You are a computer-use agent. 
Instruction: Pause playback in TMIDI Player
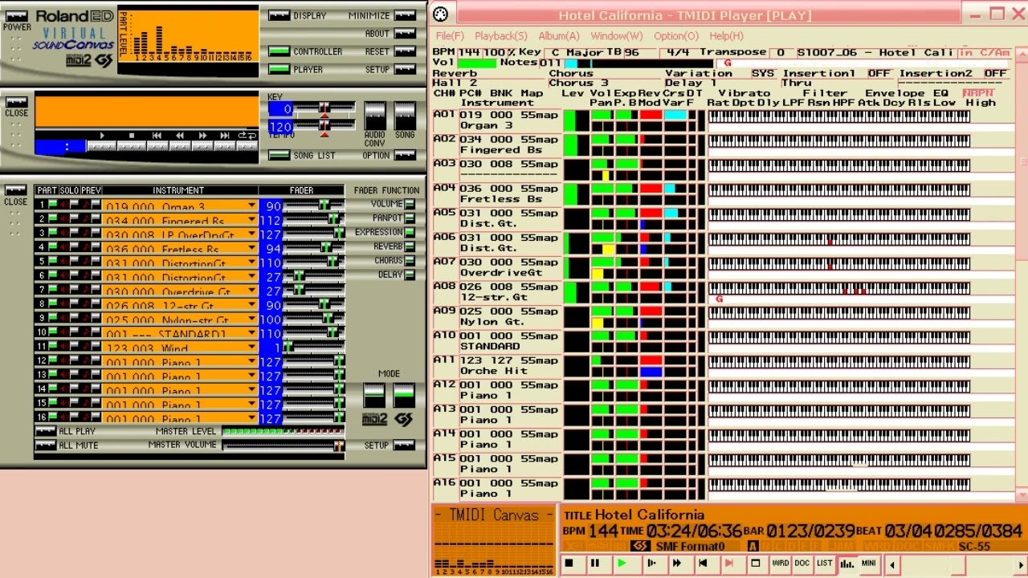pyautogui.click(x=595, y=564)
